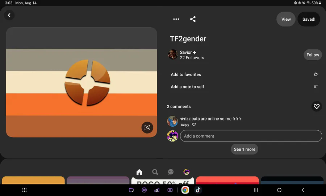Launch Spotify from the taskbar
Screen dimensions: 326x196
[144, 190]
